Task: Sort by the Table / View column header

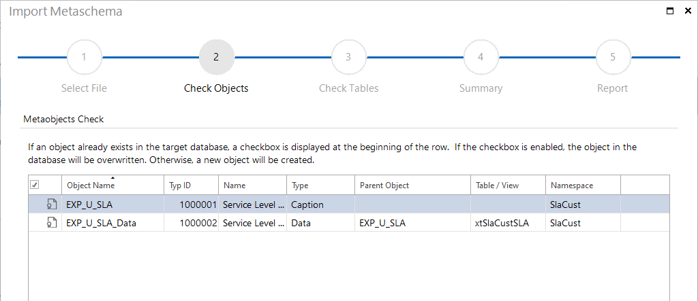Action: coord(509,185)
